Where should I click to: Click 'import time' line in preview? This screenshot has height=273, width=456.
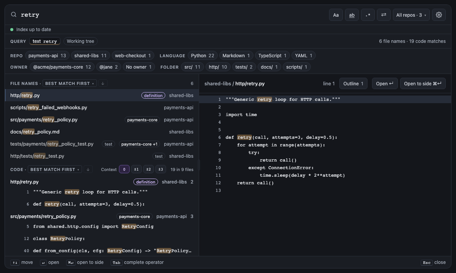tap(241, 115)
